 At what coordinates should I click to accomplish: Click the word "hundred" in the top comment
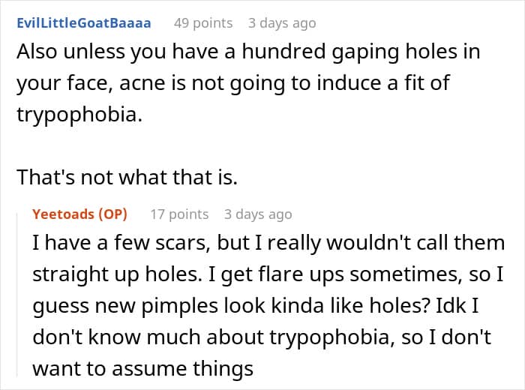point(283,52)
